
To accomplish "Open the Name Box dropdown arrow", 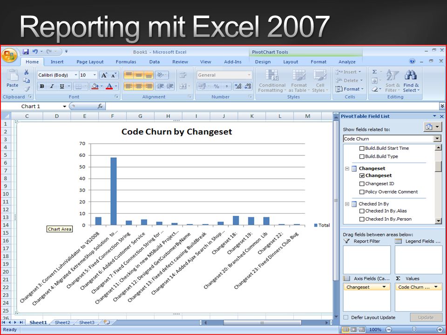I will coord(65,107).
